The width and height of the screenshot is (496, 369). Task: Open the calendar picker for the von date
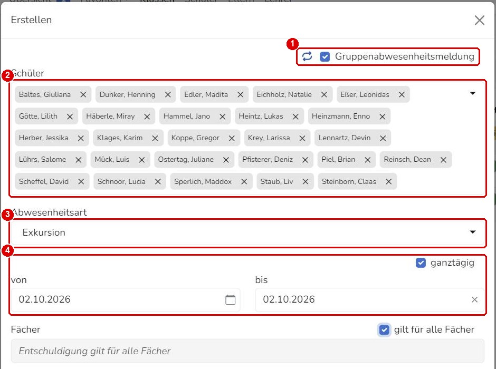point(230,299)
